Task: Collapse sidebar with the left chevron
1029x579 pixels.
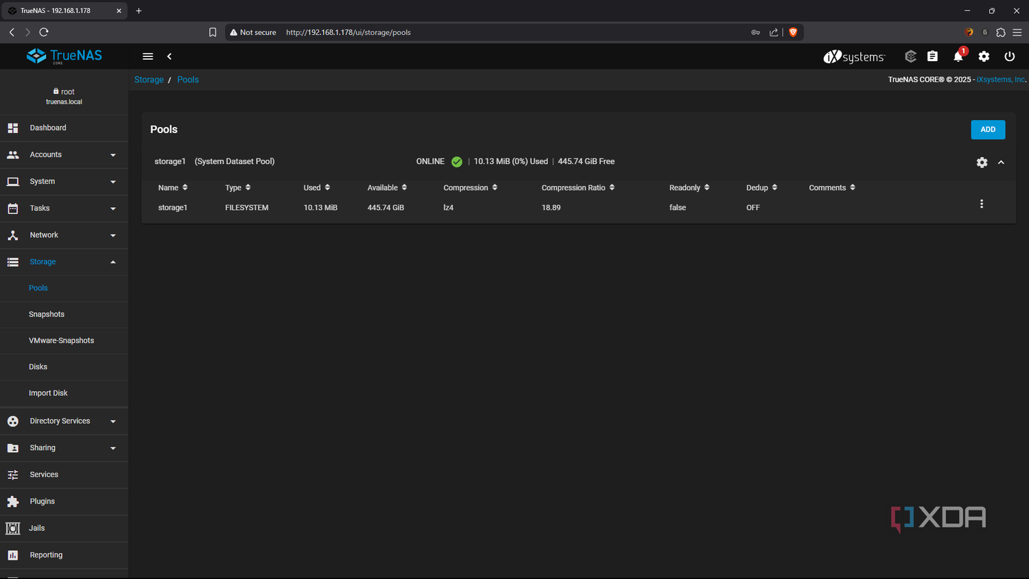Action: click(x=169, y=56)
